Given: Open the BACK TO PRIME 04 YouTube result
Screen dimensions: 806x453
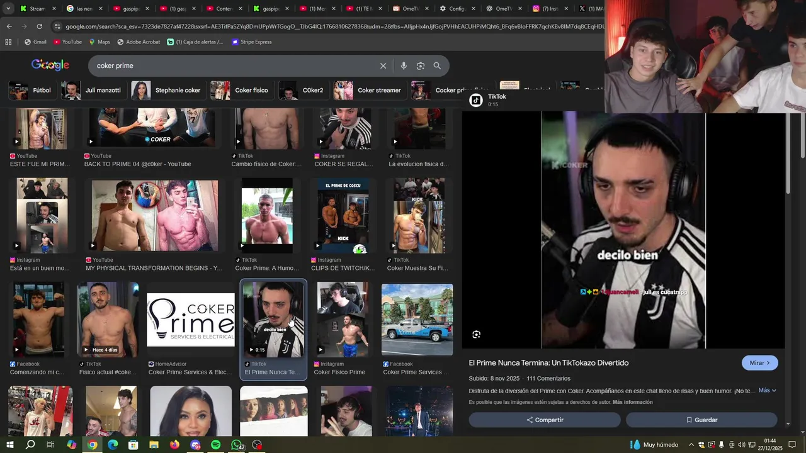Looking at the screenshot, I should point(151,128).
